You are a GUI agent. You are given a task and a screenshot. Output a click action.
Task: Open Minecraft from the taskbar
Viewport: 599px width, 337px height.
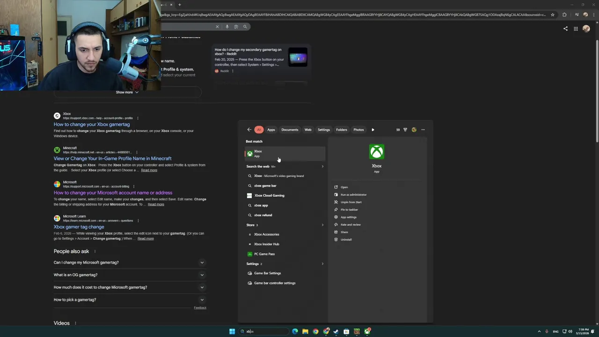click(357, 331)
